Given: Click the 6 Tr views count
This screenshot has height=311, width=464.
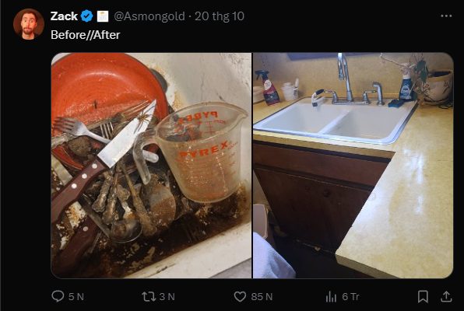Looking at the screenshot, I should [350, 296].
